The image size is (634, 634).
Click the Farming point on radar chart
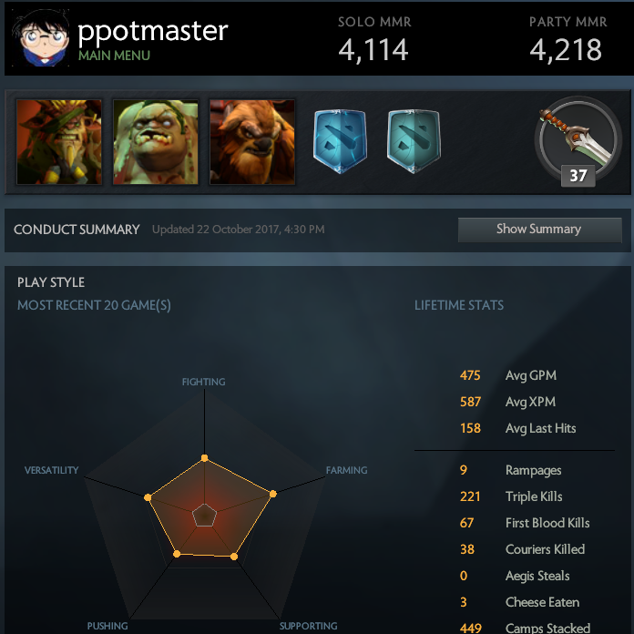[x=273, y=494]
